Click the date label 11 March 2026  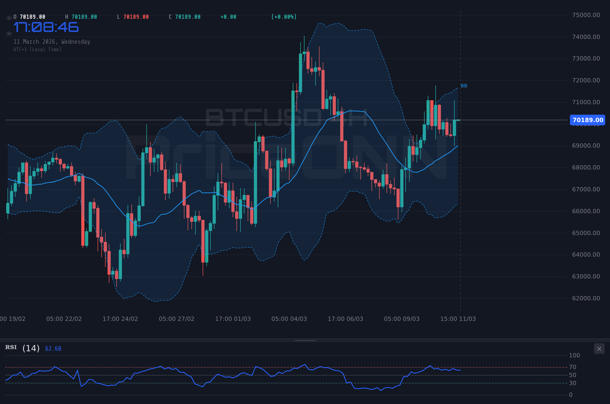(52, 42)
